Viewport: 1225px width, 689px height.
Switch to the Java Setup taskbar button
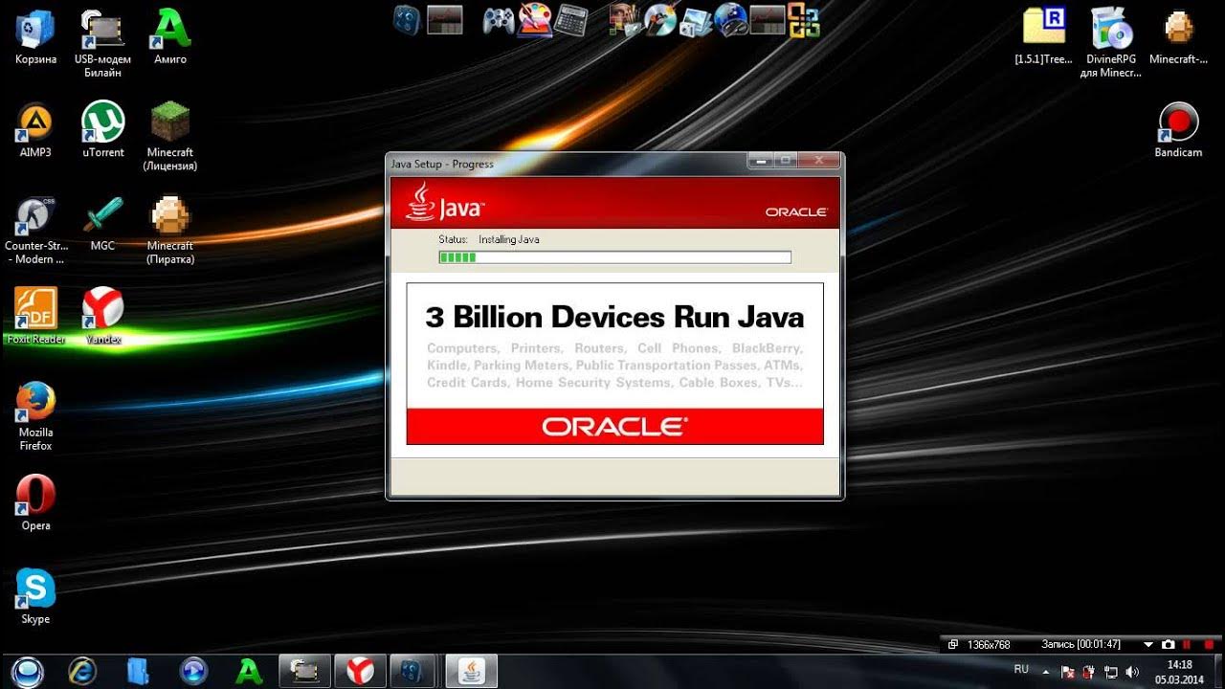[x=472, y=671]
